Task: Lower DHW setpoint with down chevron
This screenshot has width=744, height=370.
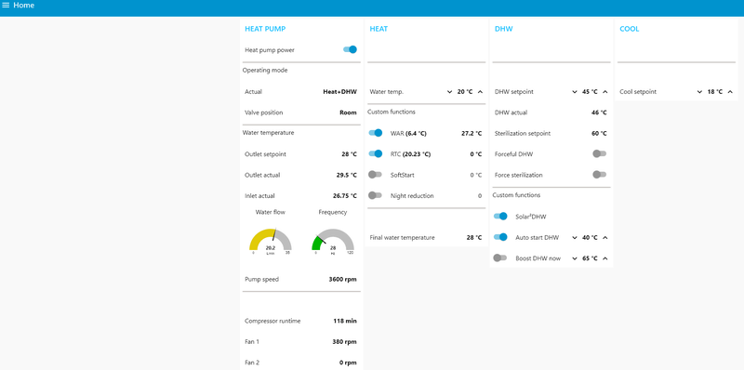Action: tap(575, 92)
